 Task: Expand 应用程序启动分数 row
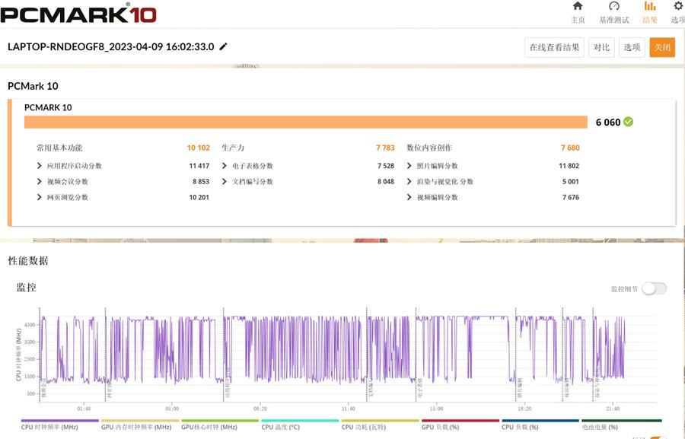coord(40,166)
